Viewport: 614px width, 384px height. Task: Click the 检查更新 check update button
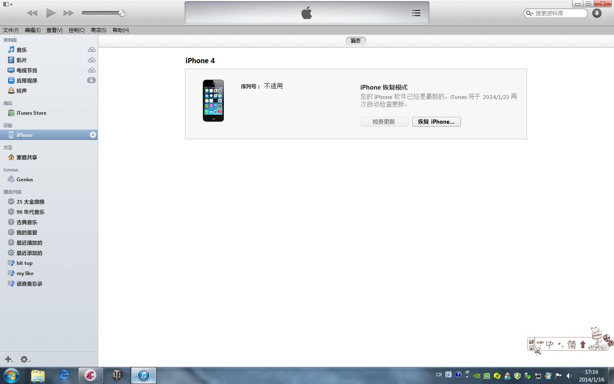[384, 122]
